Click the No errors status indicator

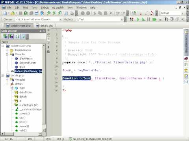(x=77, y=139)
